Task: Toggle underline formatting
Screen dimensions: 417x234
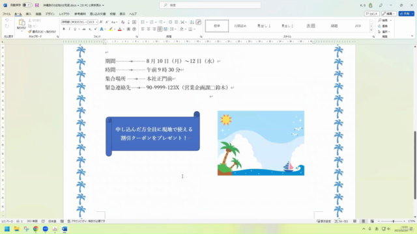Action: (75, 29)
